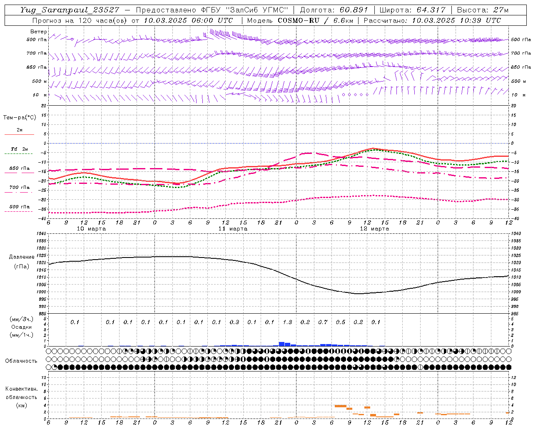Click the computed time 10.03.2025 10:39 UTC
The width and height of the screenshot is (533, 426).
456,20
